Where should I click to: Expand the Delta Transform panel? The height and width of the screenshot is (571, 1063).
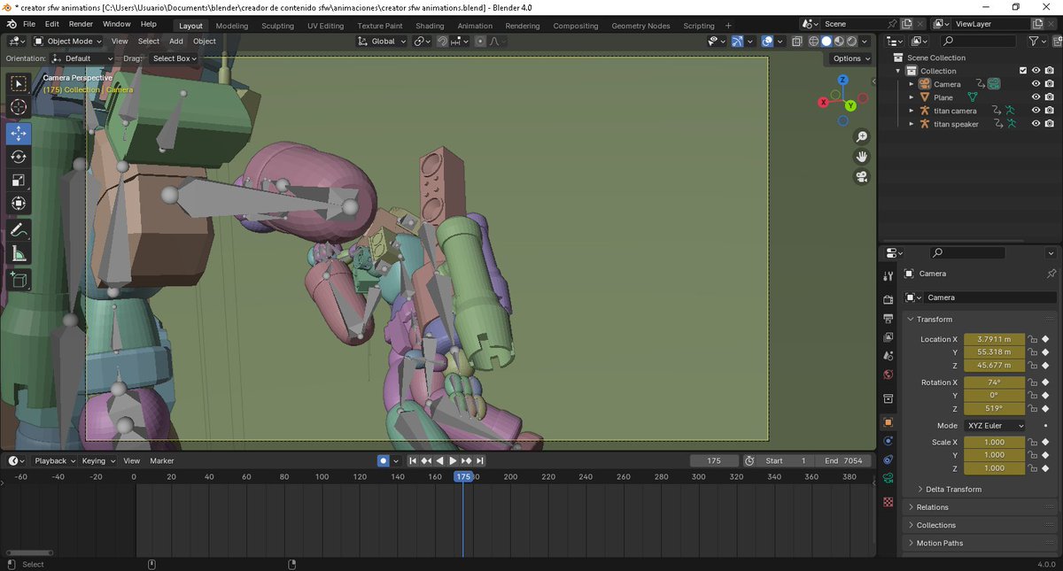pyautogui.click(x=952, y=490)
